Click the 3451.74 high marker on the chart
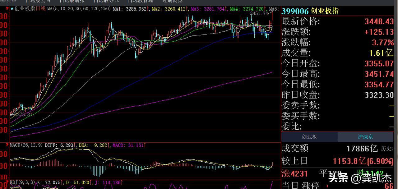Image resolution: width=398 pixels, height=189 pixels. (259, 14)
